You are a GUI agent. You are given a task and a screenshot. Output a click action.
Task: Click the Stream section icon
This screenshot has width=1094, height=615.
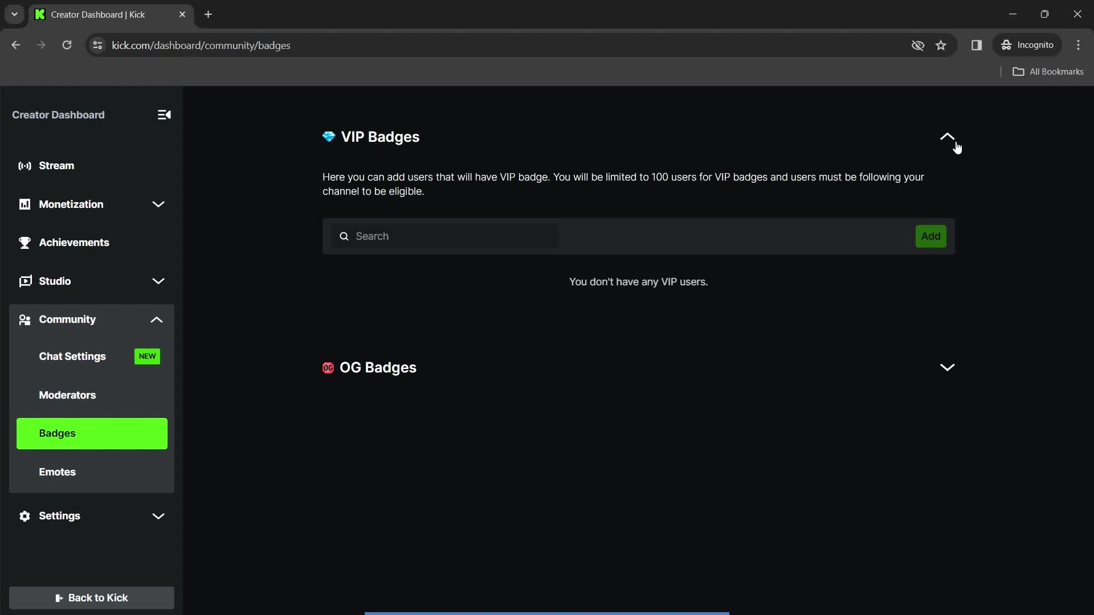coord(24,165)
